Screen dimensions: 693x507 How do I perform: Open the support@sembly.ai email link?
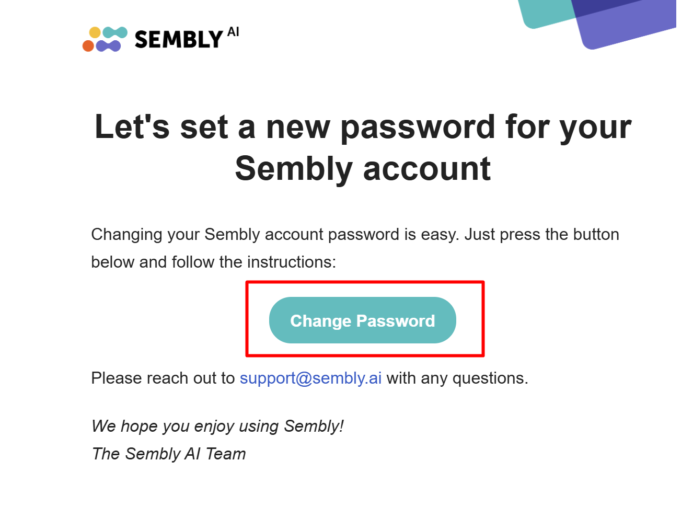tap(310, 378)
